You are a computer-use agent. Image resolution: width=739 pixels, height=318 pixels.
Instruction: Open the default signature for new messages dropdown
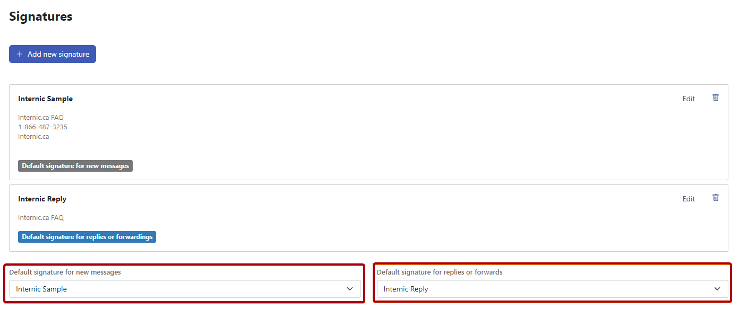[185, 289]
